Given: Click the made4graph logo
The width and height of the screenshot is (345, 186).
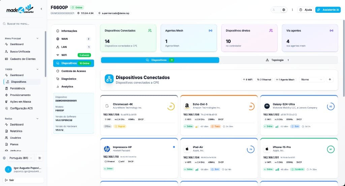Looking at the screenshot, I should (x=20, y=9).
